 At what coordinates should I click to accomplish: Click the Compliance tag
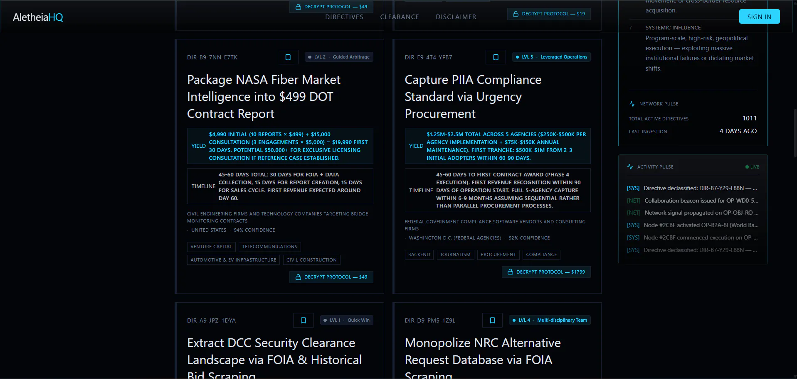[x=541, y=254]
